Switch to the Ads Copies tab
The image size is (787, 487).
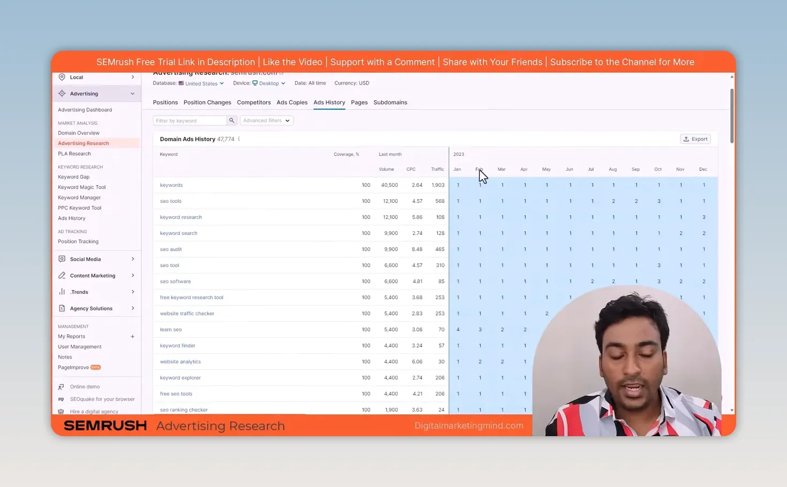292,102
